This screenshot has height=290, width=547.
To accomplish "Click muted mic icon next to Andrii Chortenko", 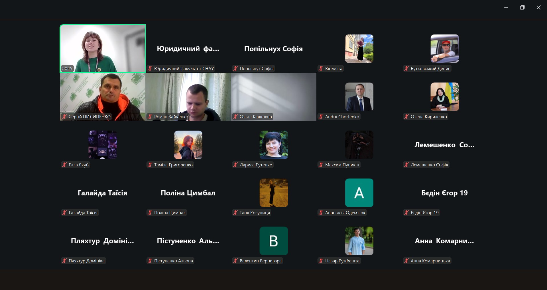I will point(321,117).
